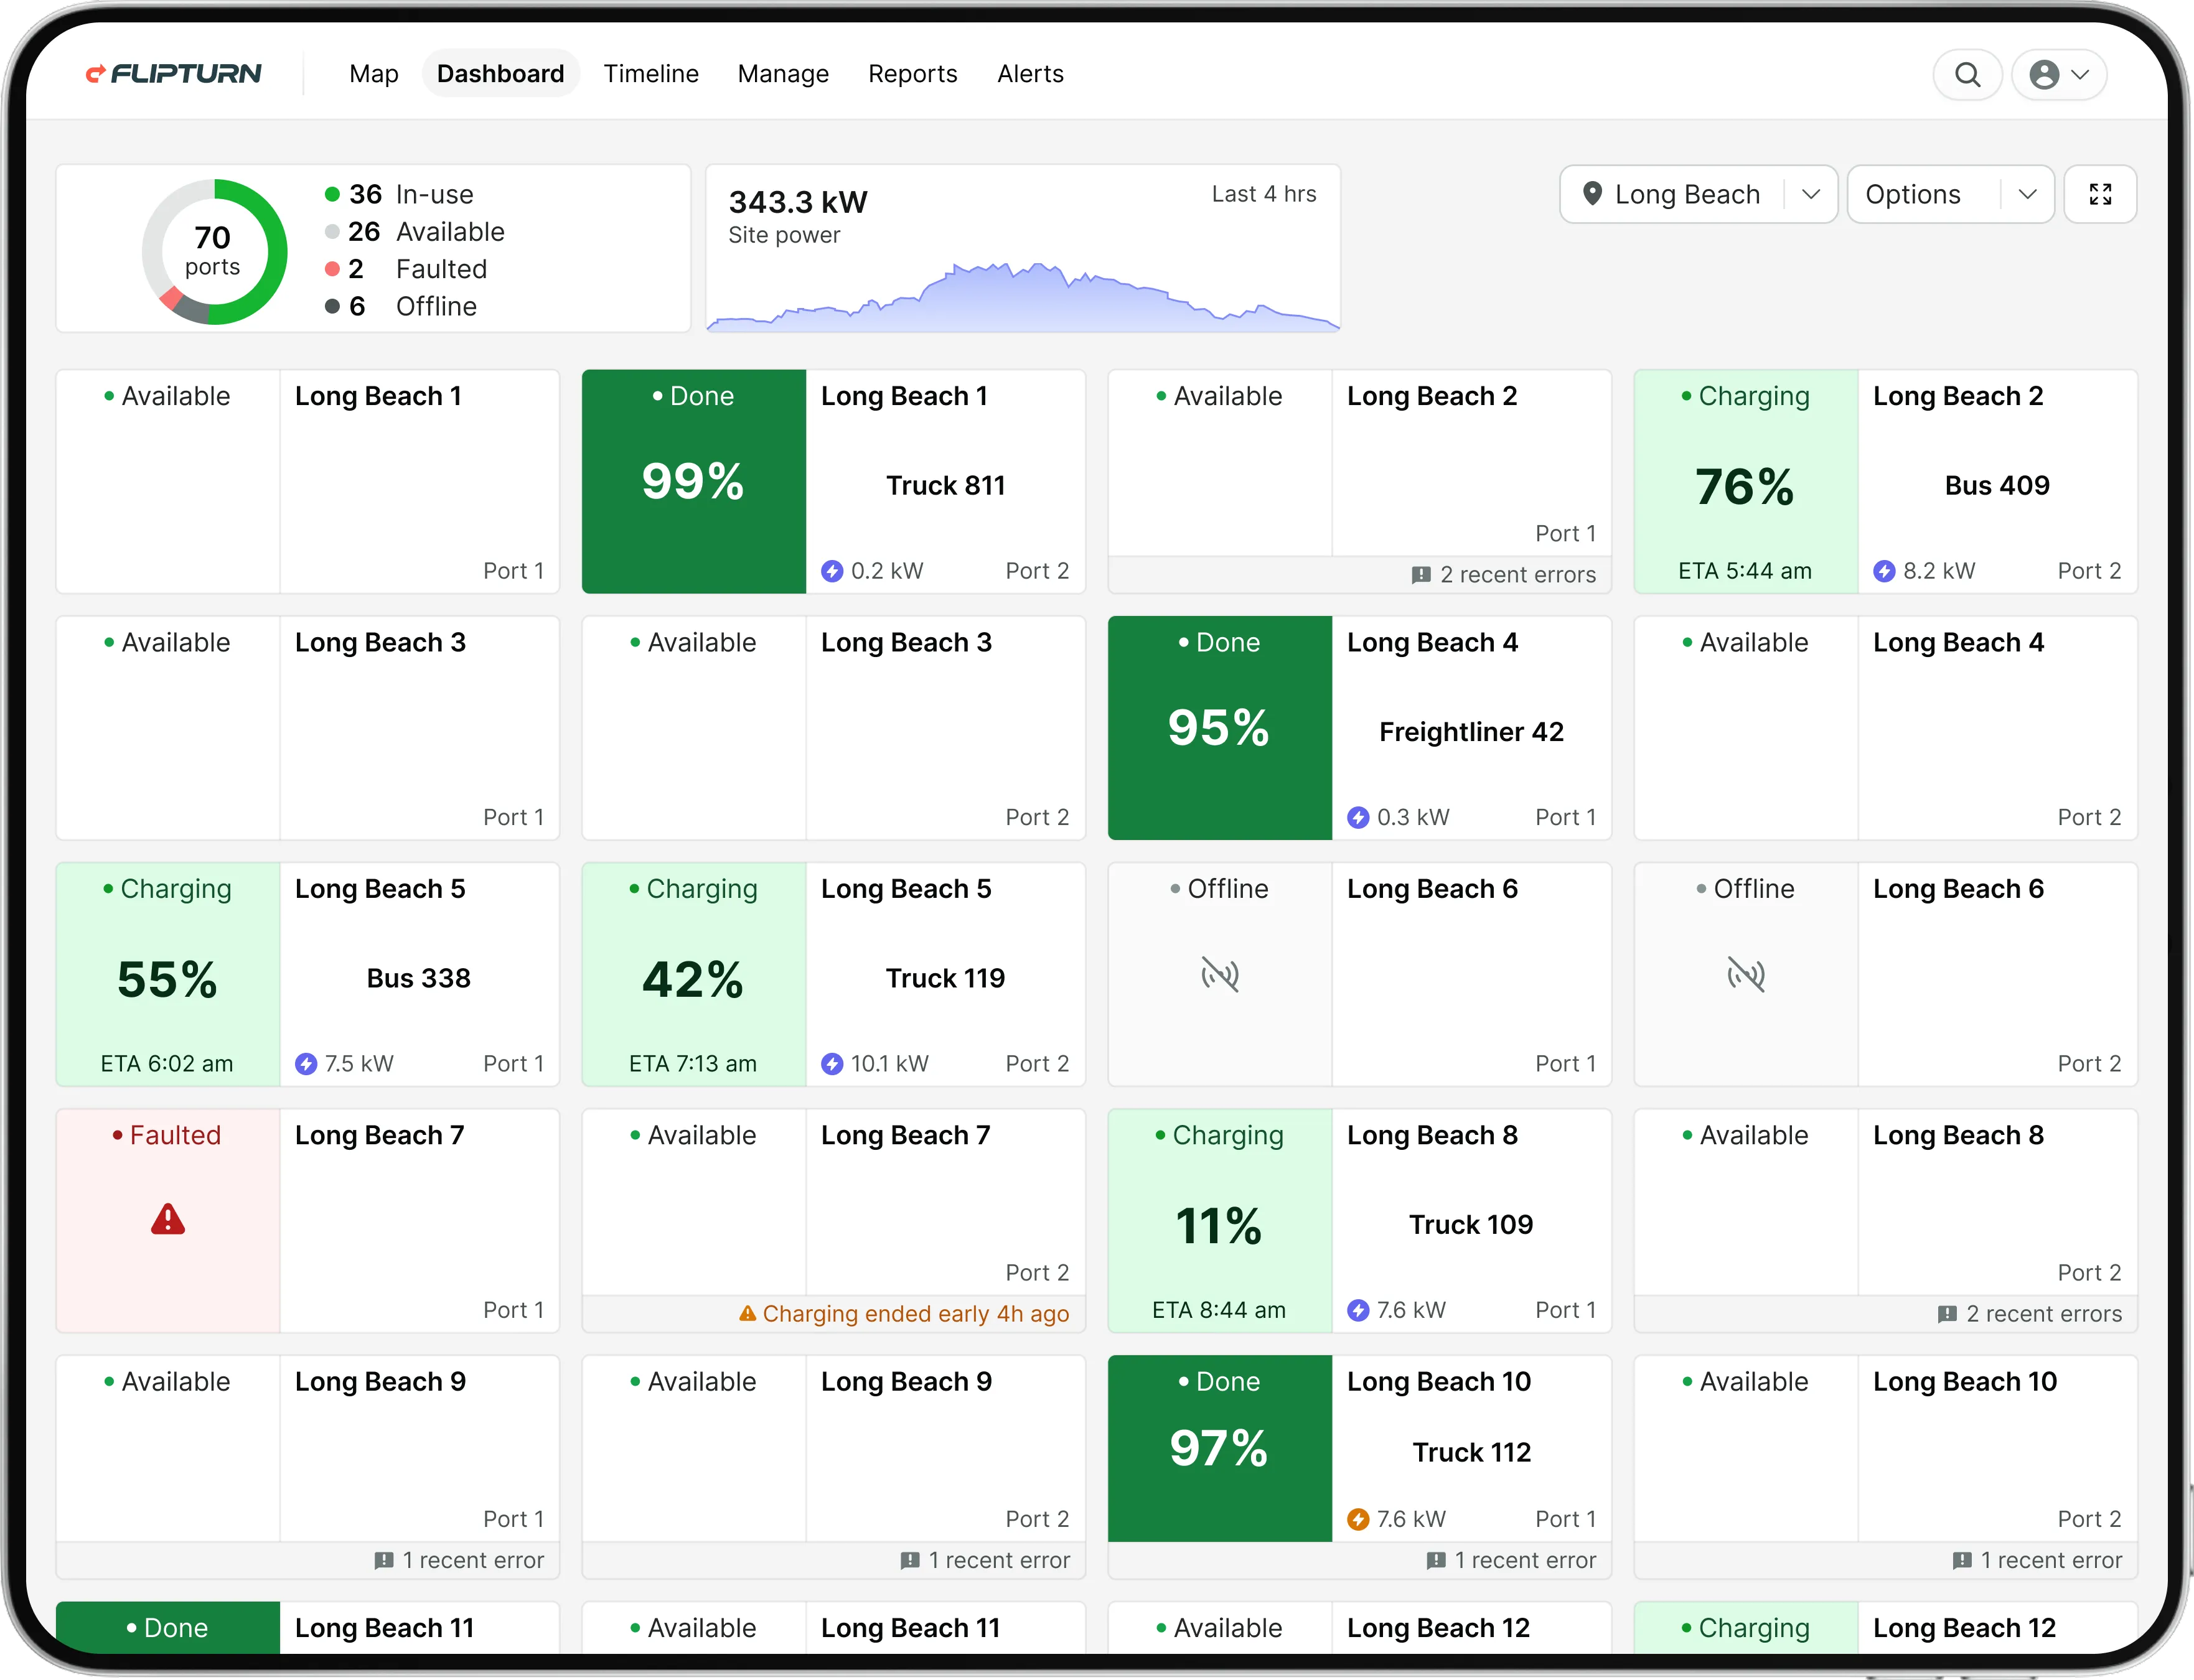
Task: Toggle the Charging status on Bus 338 card
Action: click(167, 888)
